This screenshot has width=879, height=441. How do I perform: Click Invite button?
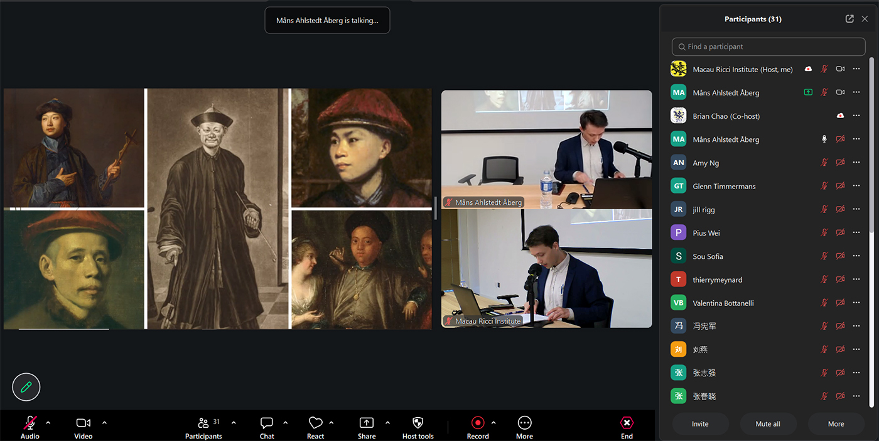tap(700, 424)
